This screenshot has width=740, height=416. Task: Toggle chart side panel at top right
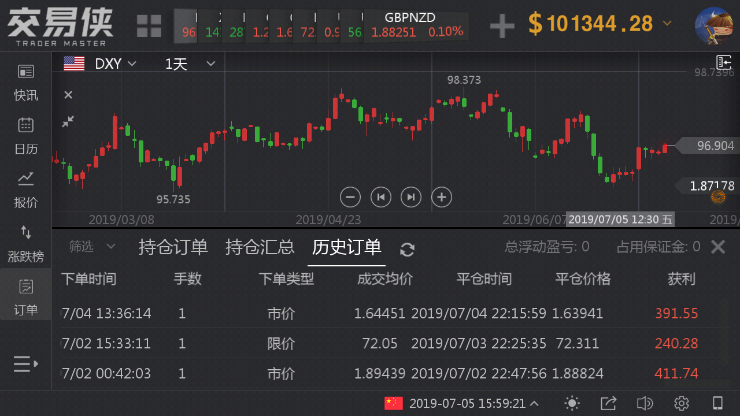pyautogui.click(x=723, y=62)
